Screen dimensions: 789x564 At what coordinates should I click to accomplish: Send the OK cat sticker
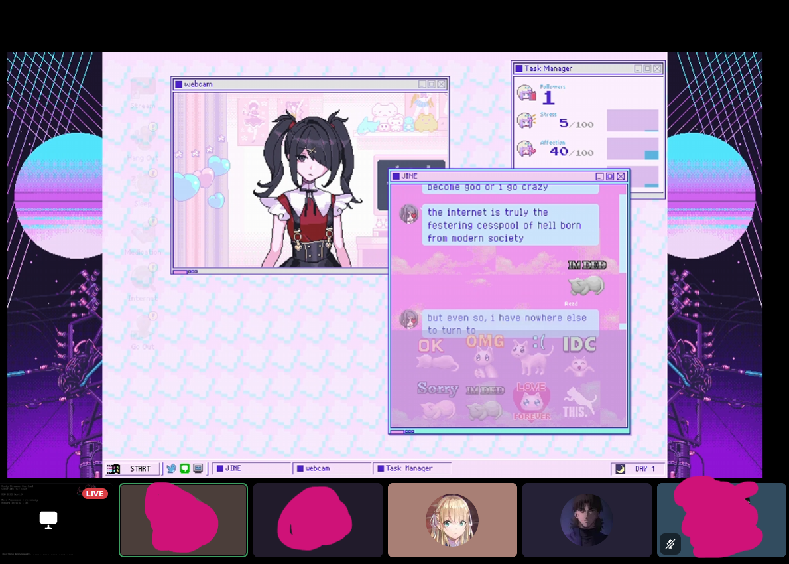coord(437,354)
